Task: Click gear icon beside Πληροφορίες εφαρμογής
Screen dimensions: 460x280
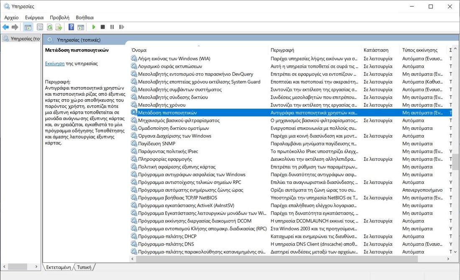Action: coord(134,159)
